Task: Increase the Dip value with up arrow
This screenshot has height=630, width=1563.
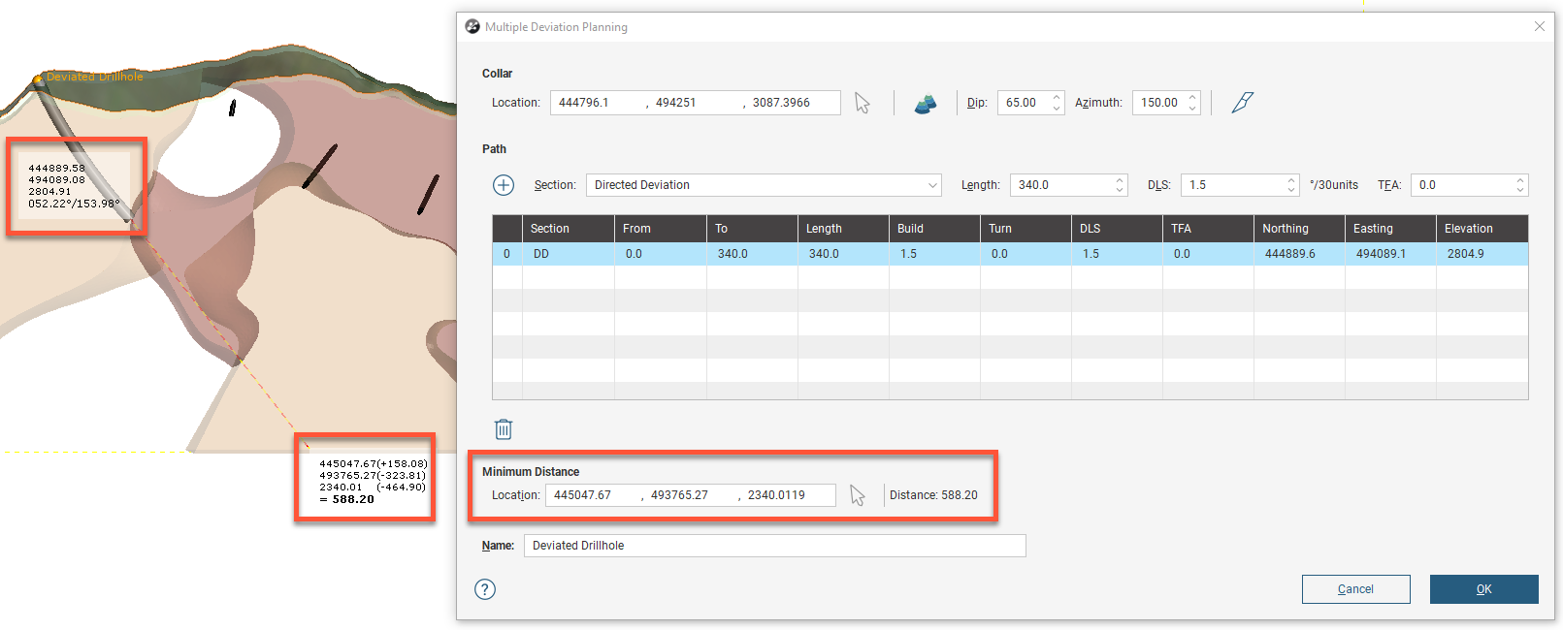Action: 1057,97
